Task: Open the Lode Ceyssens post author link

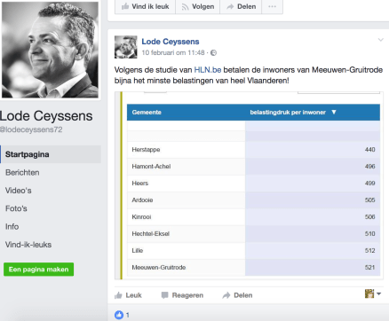Action: tap(171, 42)
